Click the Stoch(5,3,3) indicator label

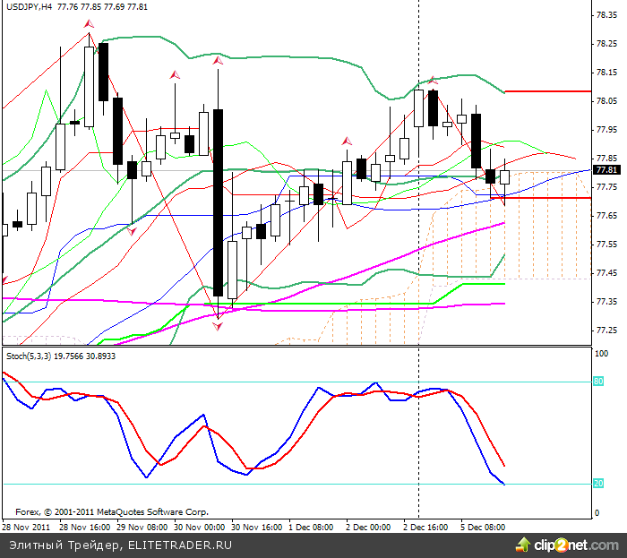[x=30, y=356]
